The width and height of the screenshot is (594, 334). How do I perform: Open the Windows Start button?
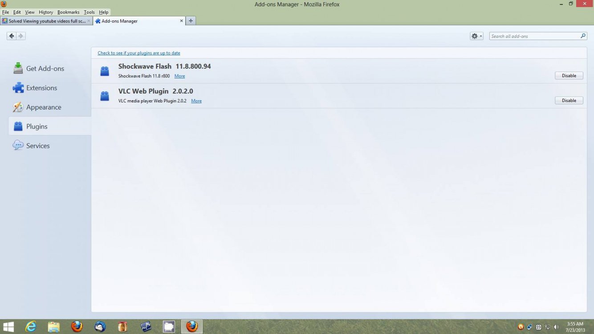pos(8,326)
